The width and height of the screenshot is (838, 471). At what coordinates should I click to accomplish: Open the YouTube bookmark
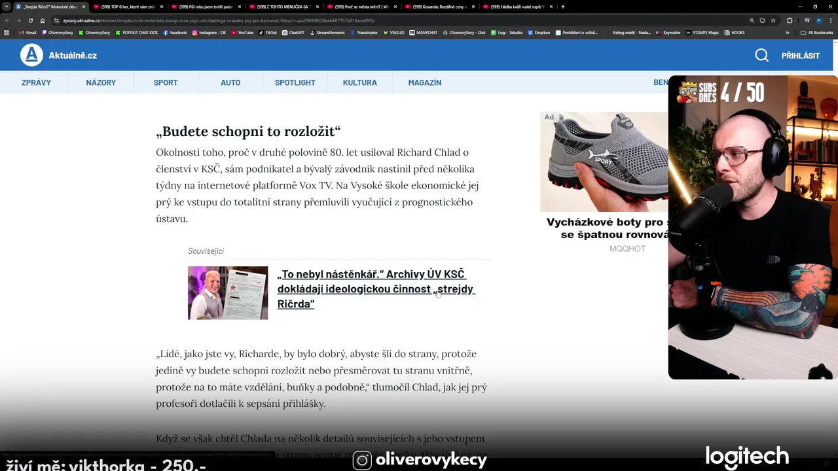pyautogui.click(x=242, y=32)
